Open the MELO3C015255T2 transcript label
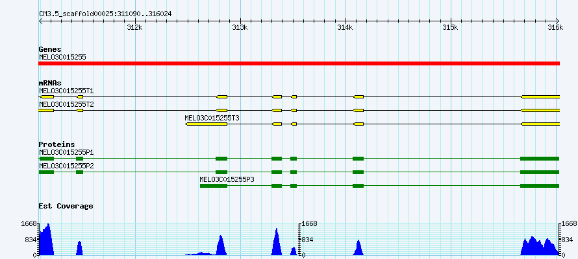578x259 pixels. coord(66,104)
